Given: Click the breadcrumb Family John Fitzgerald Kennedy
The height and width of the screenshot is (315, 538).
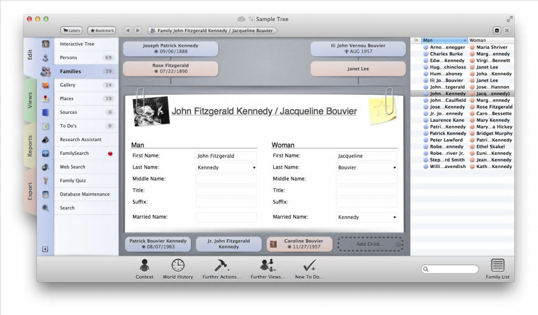Looking at the screenshot, I should click(213, 31).
